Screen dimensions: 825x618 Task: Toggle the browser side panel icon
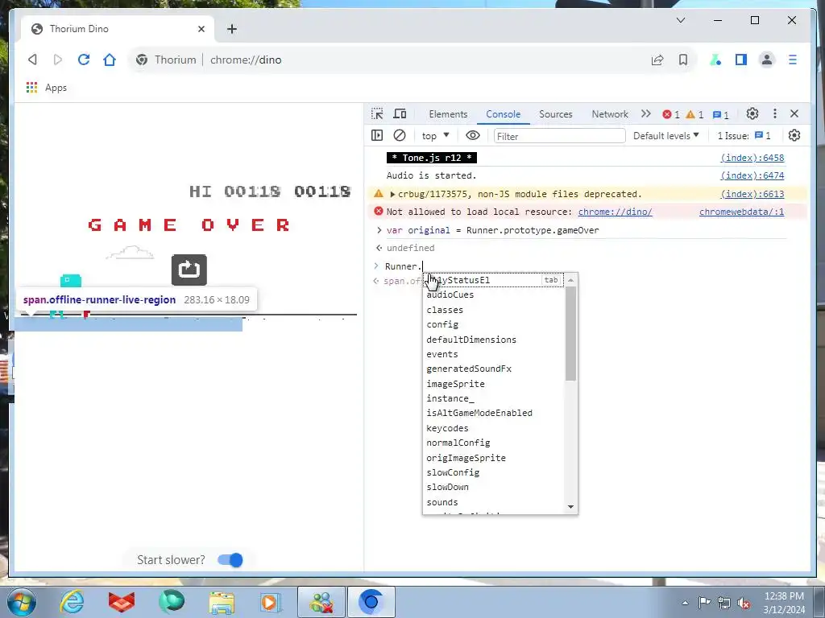pyautogui.click(x=741, y=60)
